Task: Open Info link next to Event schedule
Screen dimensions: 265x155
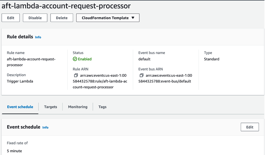Action: (x=45, y=127)
